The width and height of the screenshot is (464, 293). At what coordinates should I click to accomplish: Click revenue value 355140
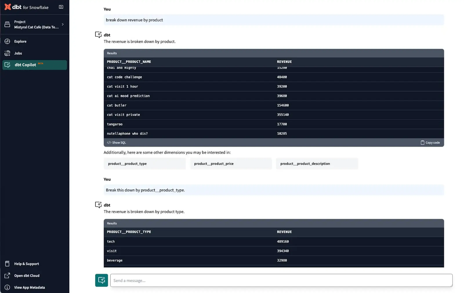coord(283,115)
